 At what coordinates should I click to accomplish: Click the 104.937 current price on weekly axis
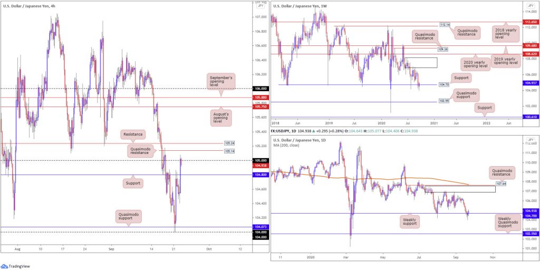[x=531, y=83]
